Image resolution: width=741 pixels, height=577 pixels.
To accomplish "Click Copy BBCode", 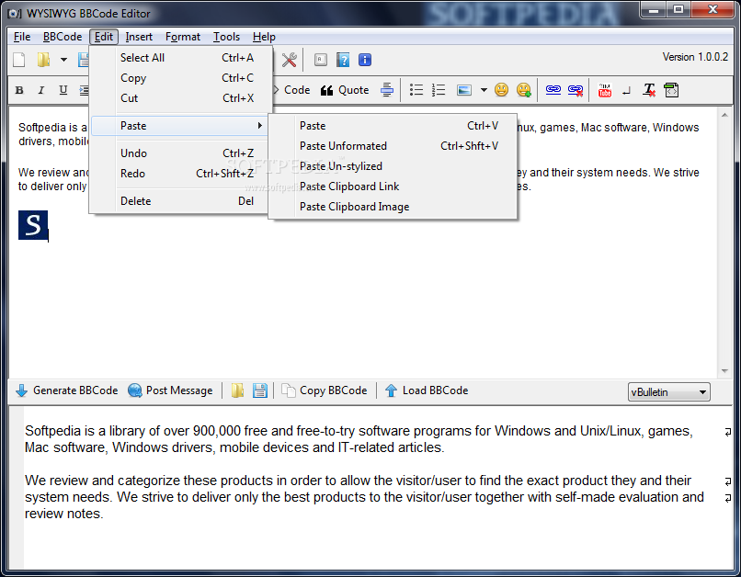I will (x=325, y=390).
